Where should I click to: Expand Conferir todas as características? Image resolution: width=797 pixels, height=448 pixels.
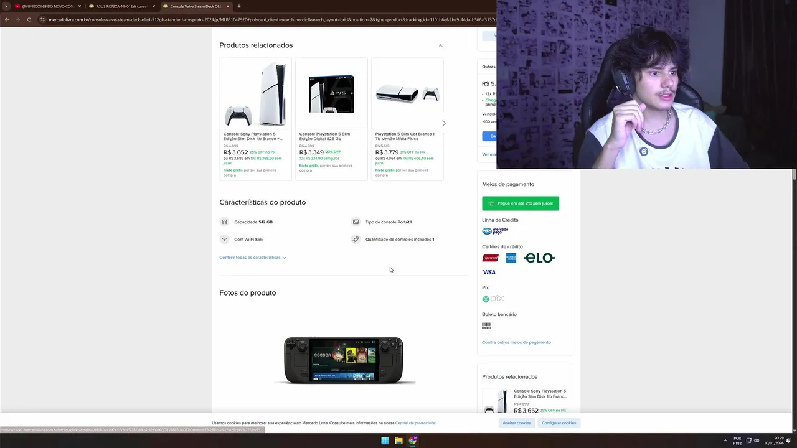(x=253, y=258)
